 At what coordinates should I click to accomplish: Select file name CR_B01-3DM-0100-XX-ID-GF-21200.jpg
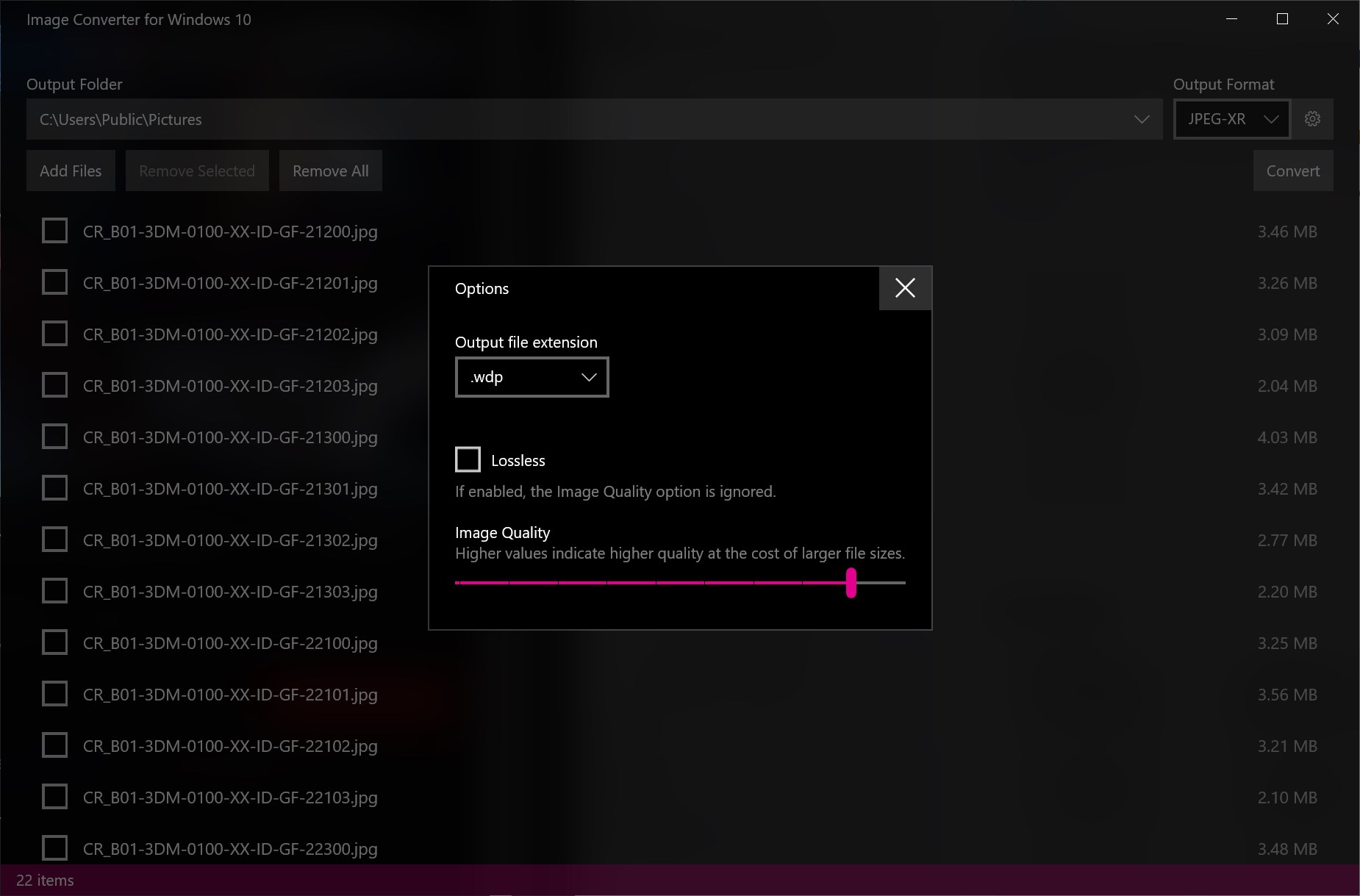coord(230,232)
